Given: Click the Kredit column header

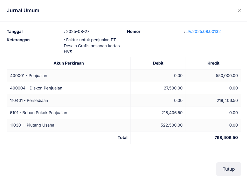Looking at the screenshot, I should [x=213, y=63].
